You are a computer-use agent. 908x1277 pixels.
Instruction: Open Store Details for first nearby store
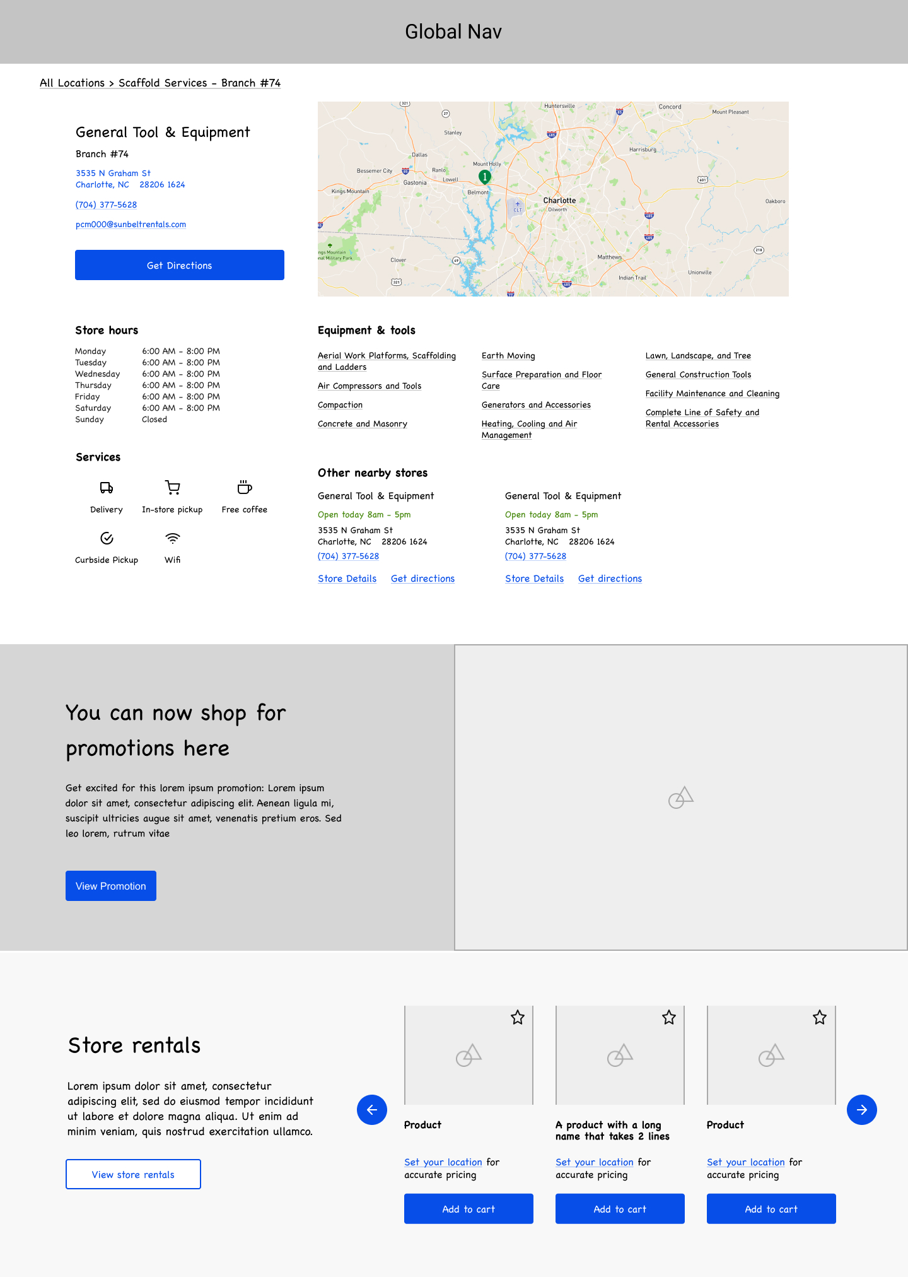pos(347,579)
